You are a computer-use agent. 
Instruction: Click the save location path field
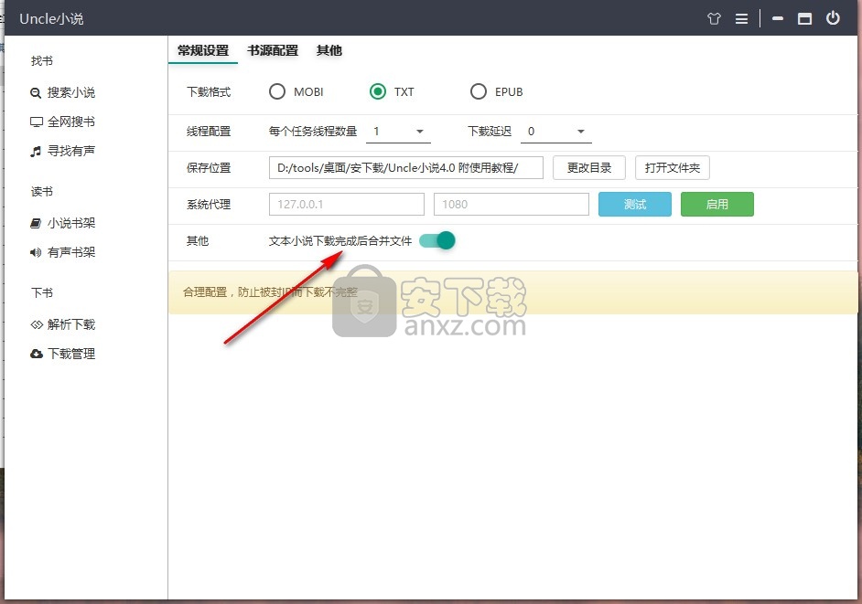[x=406, y=168]
